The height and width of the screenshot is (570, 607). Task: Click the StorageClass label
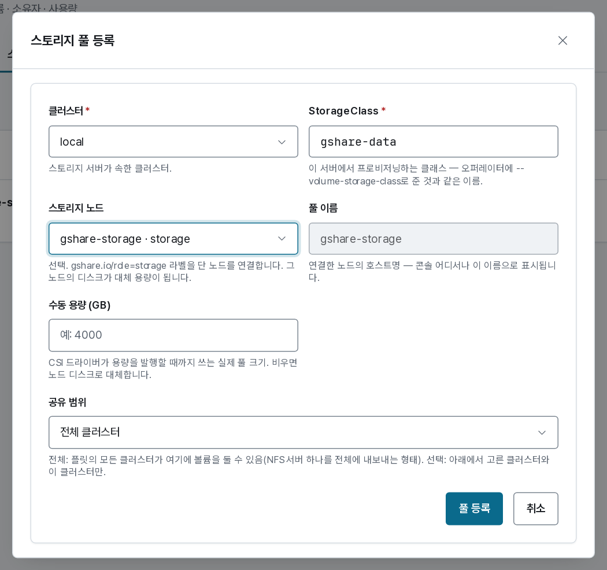tap(343, 111)
